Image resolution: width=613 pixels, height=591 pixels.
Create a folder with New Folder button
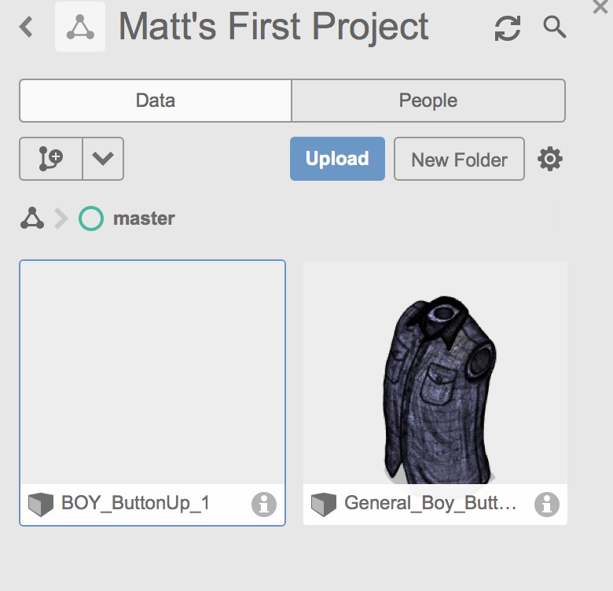click(x=459, y=160)
